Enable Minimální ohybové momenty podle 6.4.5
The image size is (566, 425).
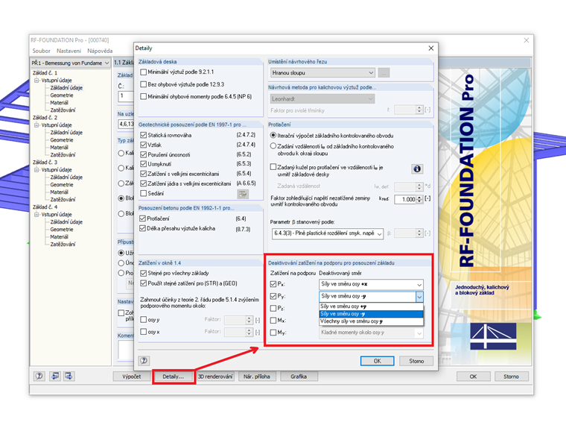[143, 96]
